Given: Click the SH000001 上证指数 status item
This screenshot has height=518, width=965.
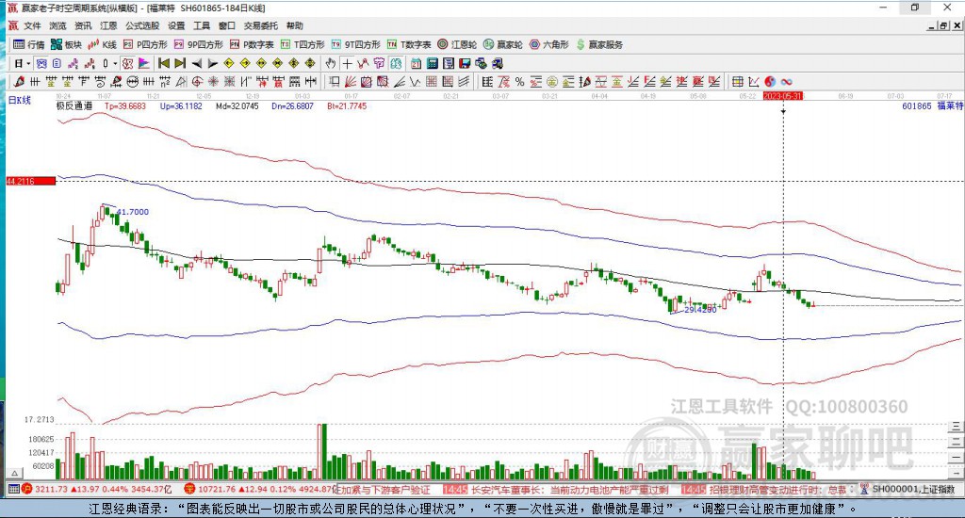Looking at the screenshot, I should pos(914,489).
